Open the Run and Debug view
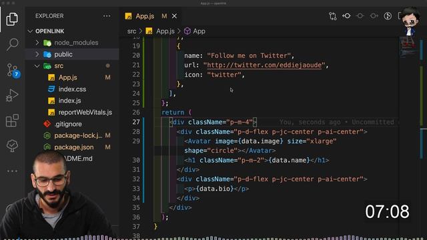427x240 pixels. pyautogui.click(x=12, y=95)
